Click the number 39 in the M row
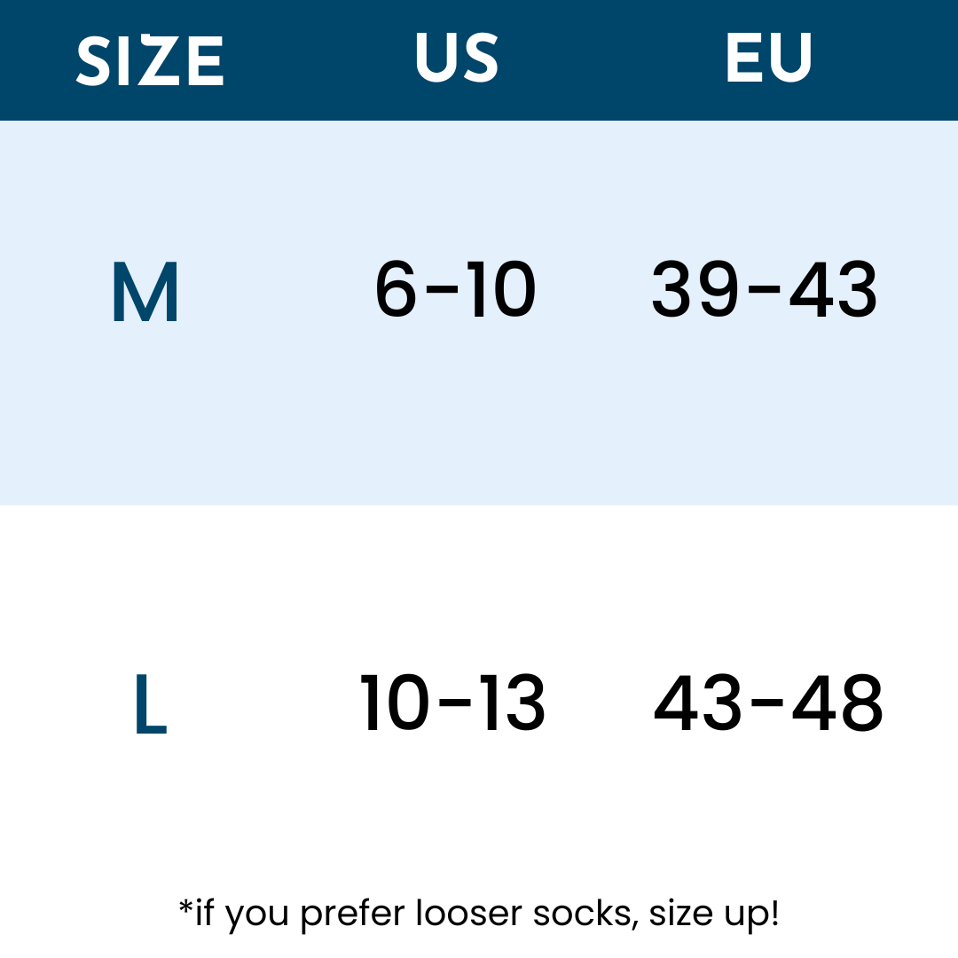The width and height of the screenshot is (958, 958). [695, 291]
